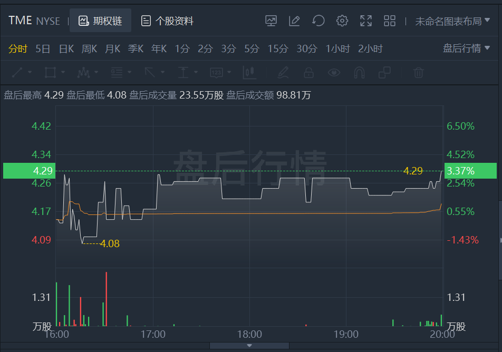Click the 盘后成交额 98.81万 value
The image size is (502, 352).
(x=294, y=95)
